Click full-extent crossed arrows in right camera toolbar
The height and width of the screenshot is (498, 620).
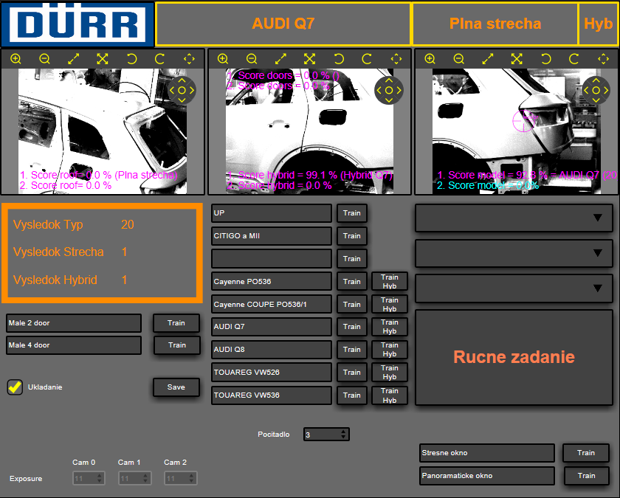tap(517, 59)
